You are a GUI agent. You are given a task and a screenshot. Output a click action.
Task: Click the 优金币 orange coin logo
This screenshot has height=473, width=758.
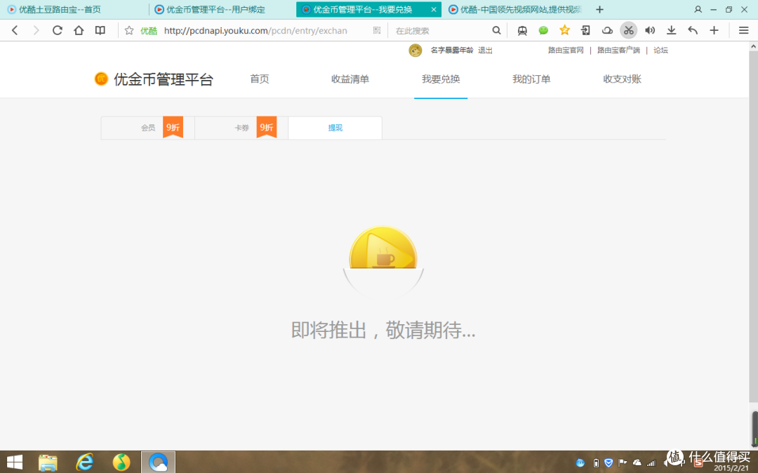101,79
